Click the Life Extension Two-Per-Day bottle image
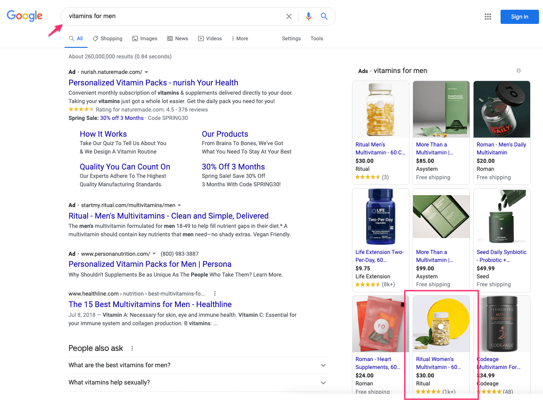The width and height of the screenshot is (543, 400). point(381,217)
